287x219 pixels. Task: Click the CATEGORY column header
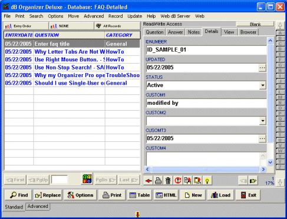[123, 35]
